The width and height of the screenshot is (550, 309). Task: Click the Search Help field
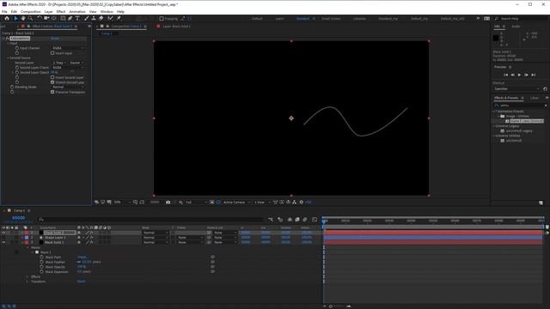pyautogui.click(x=521, y=19)
